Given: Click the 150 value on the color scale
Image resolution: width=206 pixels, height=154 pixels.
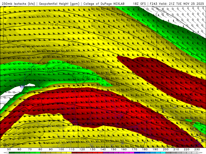Looking at the screenshot, I should click(114, 149).
